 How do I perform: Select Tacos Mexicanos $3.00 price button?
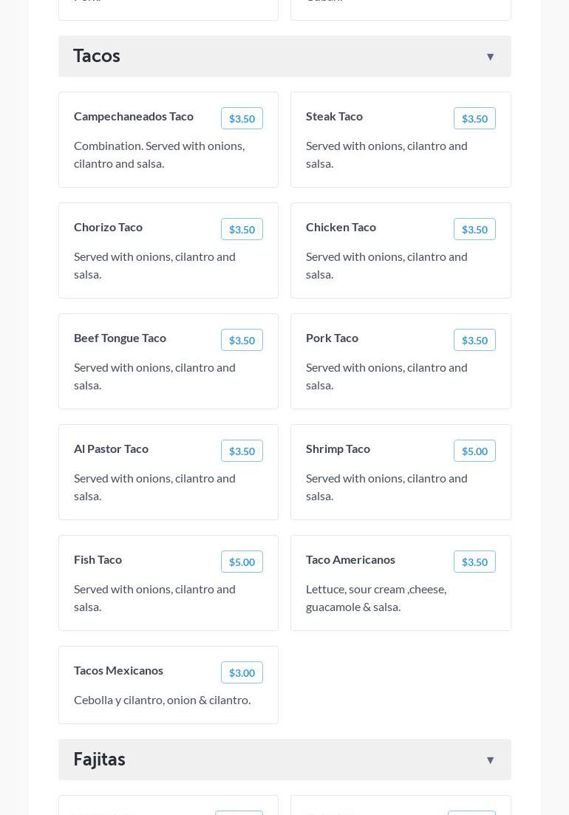point(242,672)
